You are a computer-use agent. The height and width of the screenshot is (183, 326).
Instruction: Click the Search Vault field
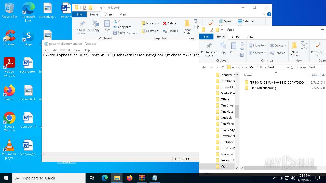point(312,67)
